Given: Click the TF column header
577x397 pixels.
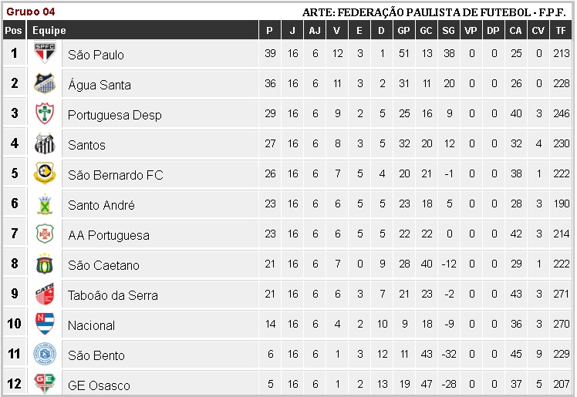Looking at the screenshot, I should (x=561, y=31).
